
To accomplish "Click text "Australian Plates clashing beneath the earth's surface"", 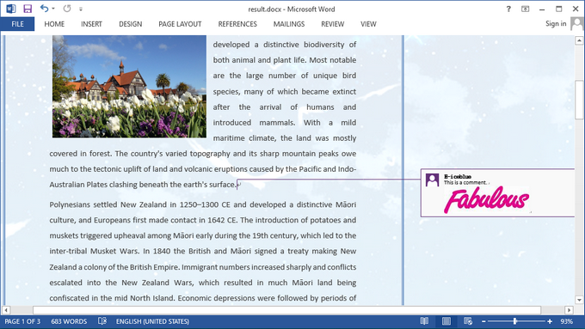I will point(142,185).
